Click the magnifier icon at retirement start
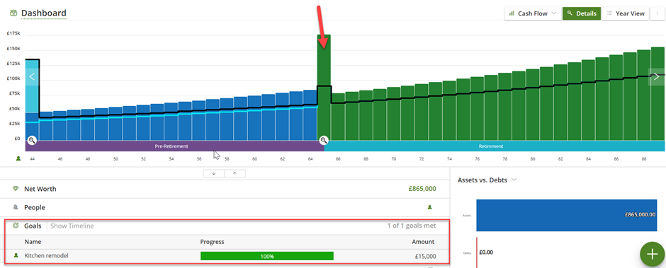This screenshot has height=268, width=666. coord(324,140)
